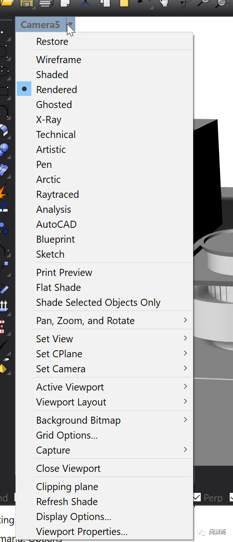Click the orange Explode tool icon
This screenshot has width=233, height=542.
tap(3, 191)
